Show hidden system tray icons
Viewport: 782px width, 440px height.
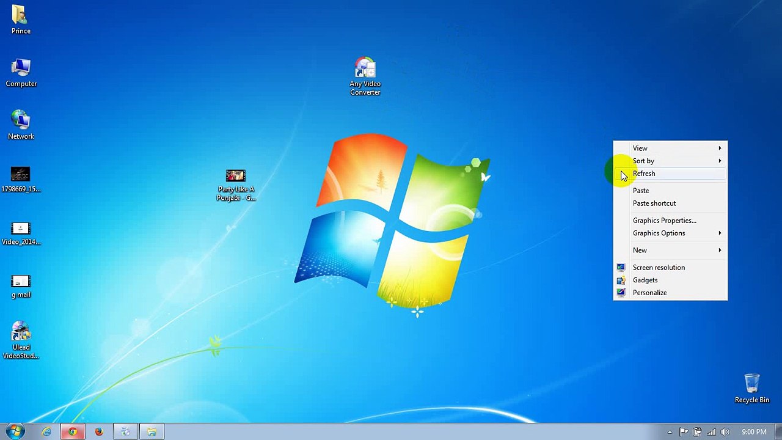tap(670, 432)
